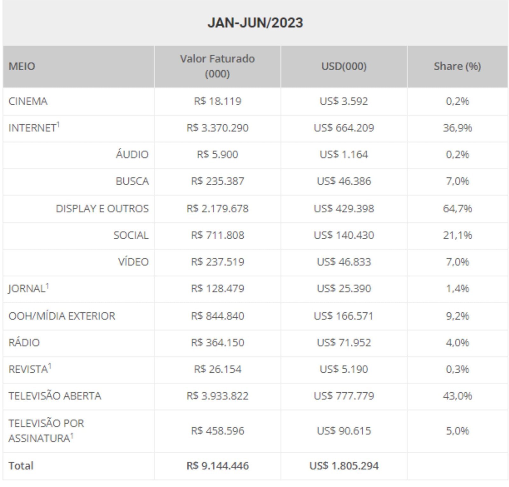Click the VÍDEO amount US$ 46.833

[x=344, y=262]
